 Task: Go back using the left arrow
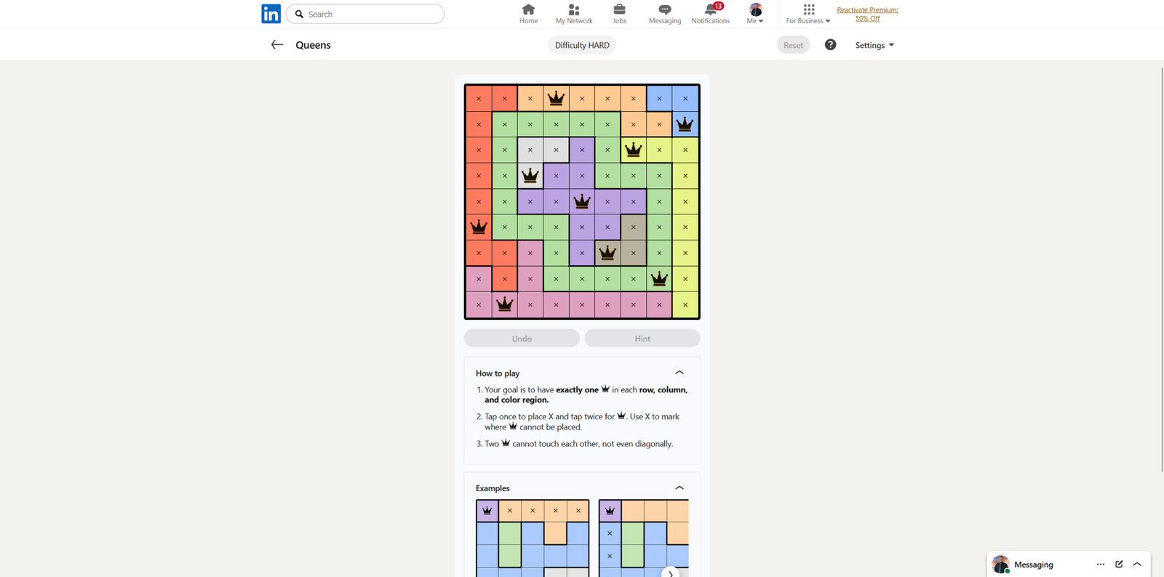pos(277,45)
